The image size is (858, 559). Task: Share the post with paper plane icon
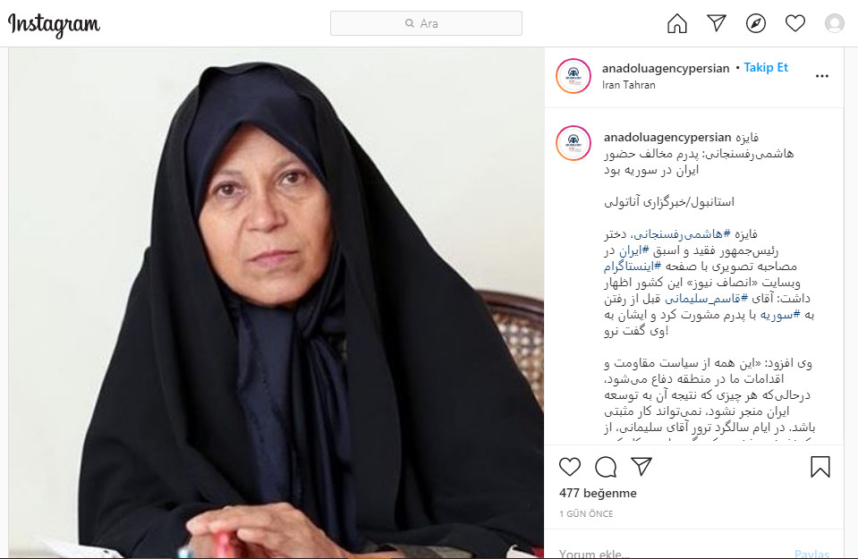click(641, 467)
